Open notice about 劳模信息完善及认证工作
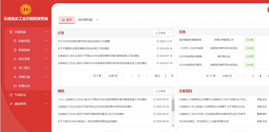 click(91, 114)
